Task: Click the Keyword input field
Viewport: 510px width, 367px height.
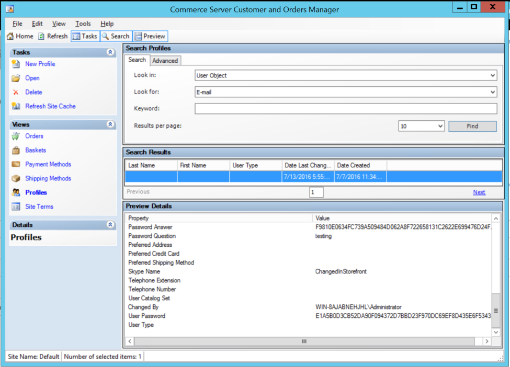Action: pyautogui.click(x=345, y=109)
